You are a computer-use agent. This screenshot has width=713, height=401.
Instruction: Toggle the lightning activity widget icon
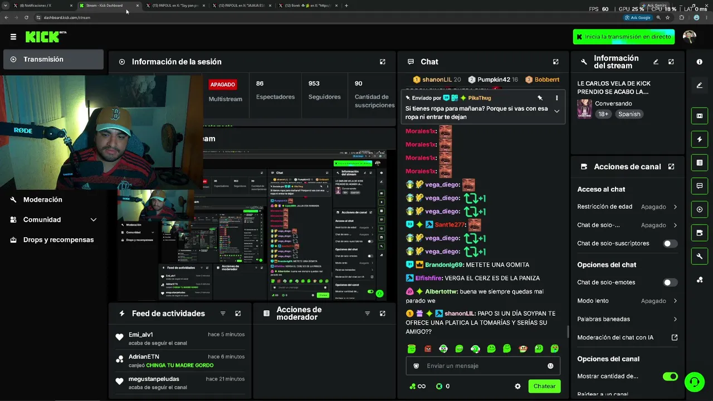click(700, 139)
